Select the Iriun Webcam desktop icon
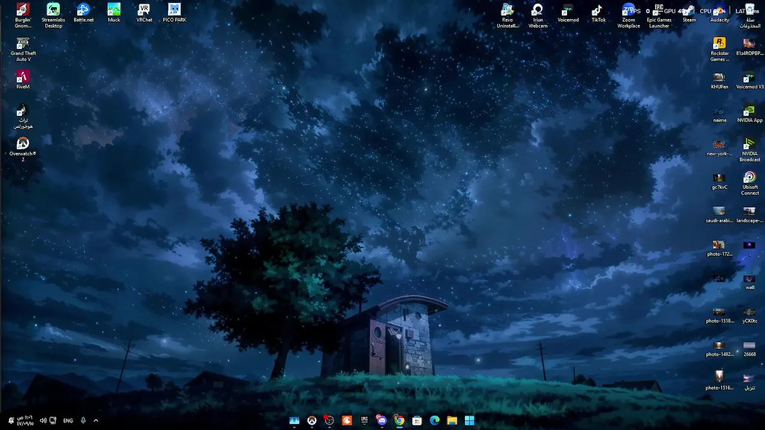This screenshot has height=430, width=765. click(538, 16)
